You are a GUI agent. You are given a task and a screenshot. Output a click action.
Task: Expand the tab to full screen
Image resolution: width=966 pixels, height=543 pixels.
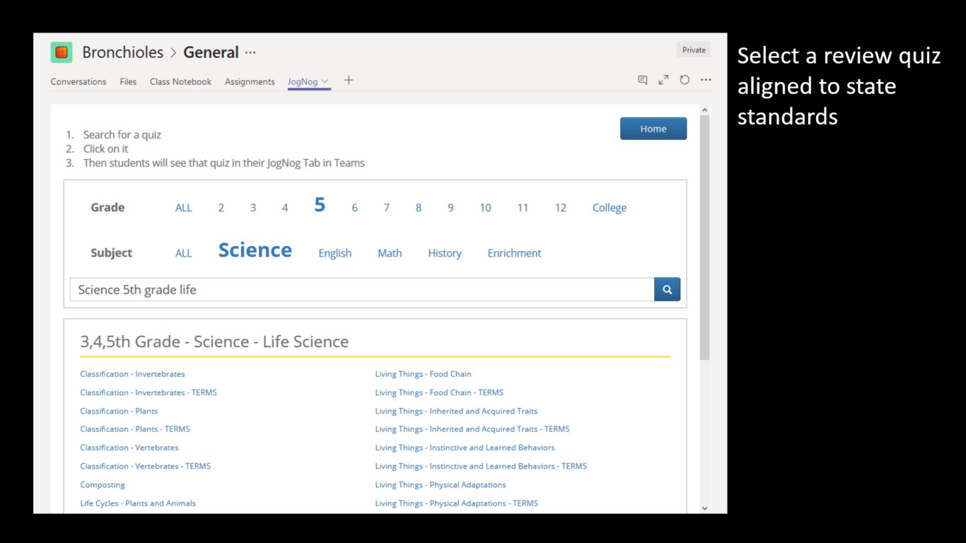pyautogui.click(x=663, y=81)
